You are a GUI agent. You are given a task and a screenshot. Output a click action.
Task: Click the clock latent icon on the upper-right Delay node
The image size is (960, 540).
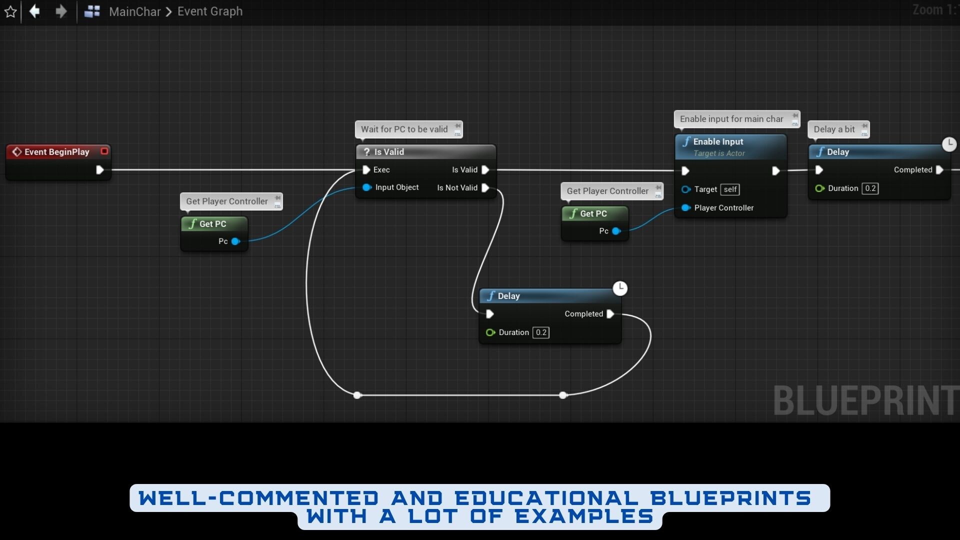[949, 144]
